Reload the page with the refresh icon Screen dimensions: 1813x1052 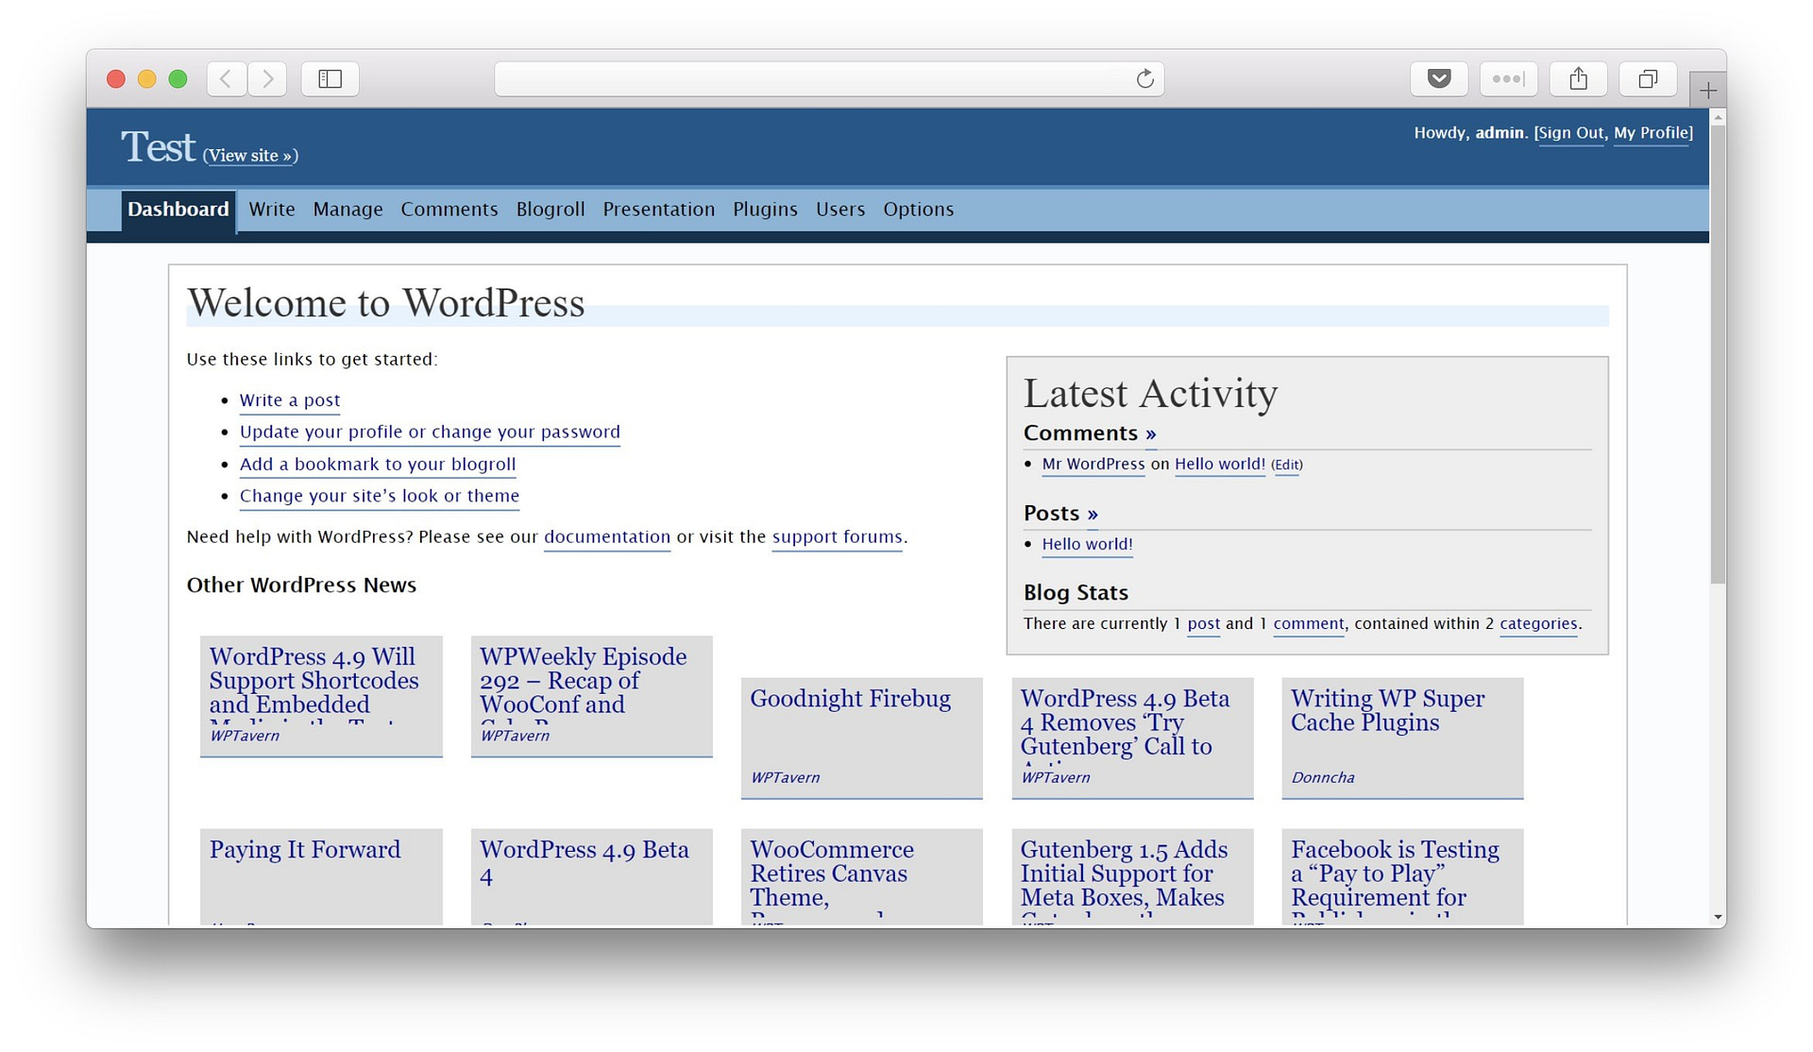tap(1144, 78)
